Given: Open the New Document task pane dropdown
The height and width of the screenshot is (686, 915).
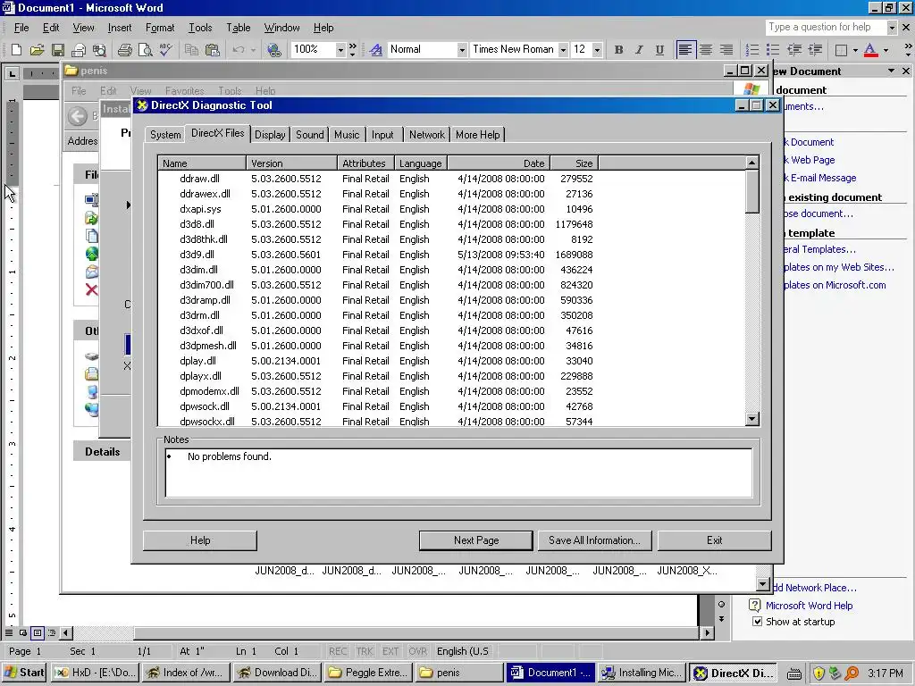Looking at the screenshot, I should [x=891, y=71].
